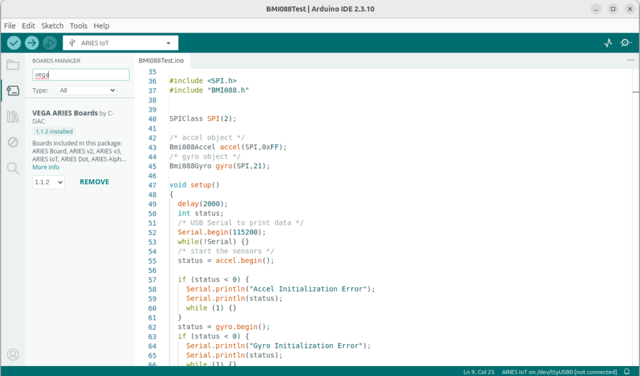The height and width of the screenshot is (376, 640).
Task: Open the 1.1.2 version dropdown
Action: point(49,182)
